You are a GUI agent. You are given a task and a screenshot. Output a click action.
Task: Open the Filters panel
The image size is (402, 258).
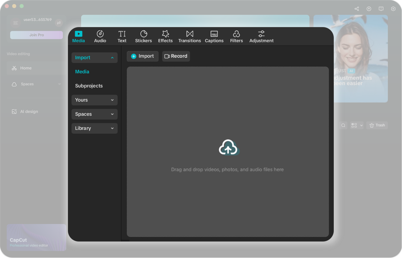click(236, 36)
